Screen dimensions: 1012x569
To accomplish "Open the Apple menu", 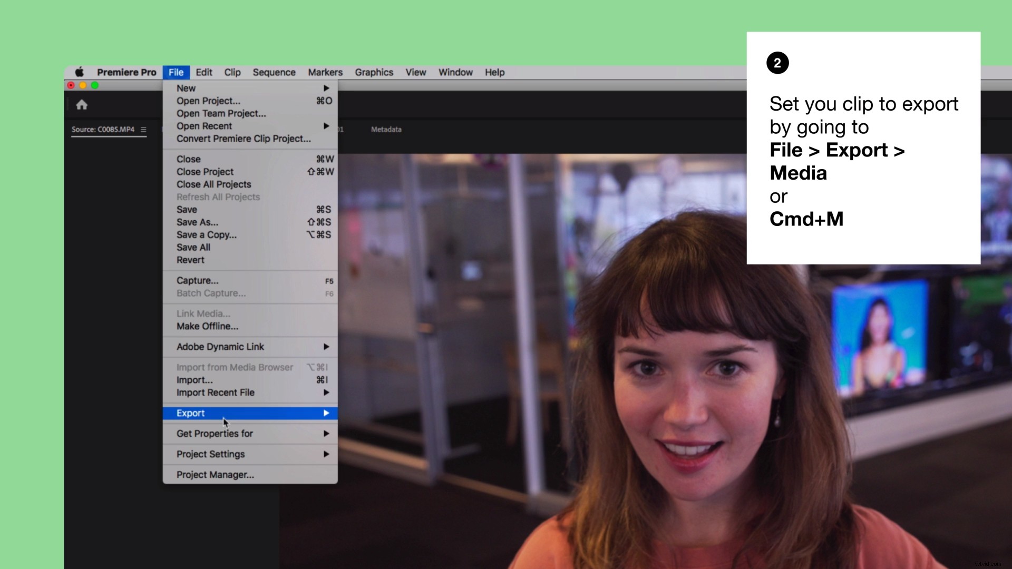I will [80, 72].
